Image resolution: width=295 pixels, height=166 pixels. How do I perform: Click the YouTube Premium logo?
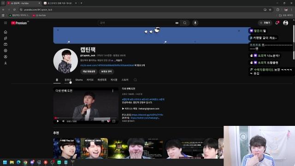pos(19,23)
